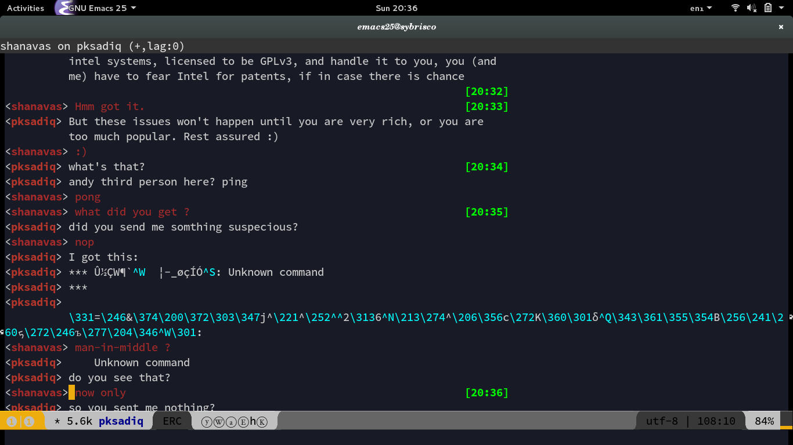793x445 pixels.
Task: Click shanavas nick before the ":)" message
Action: click(37, 151)
